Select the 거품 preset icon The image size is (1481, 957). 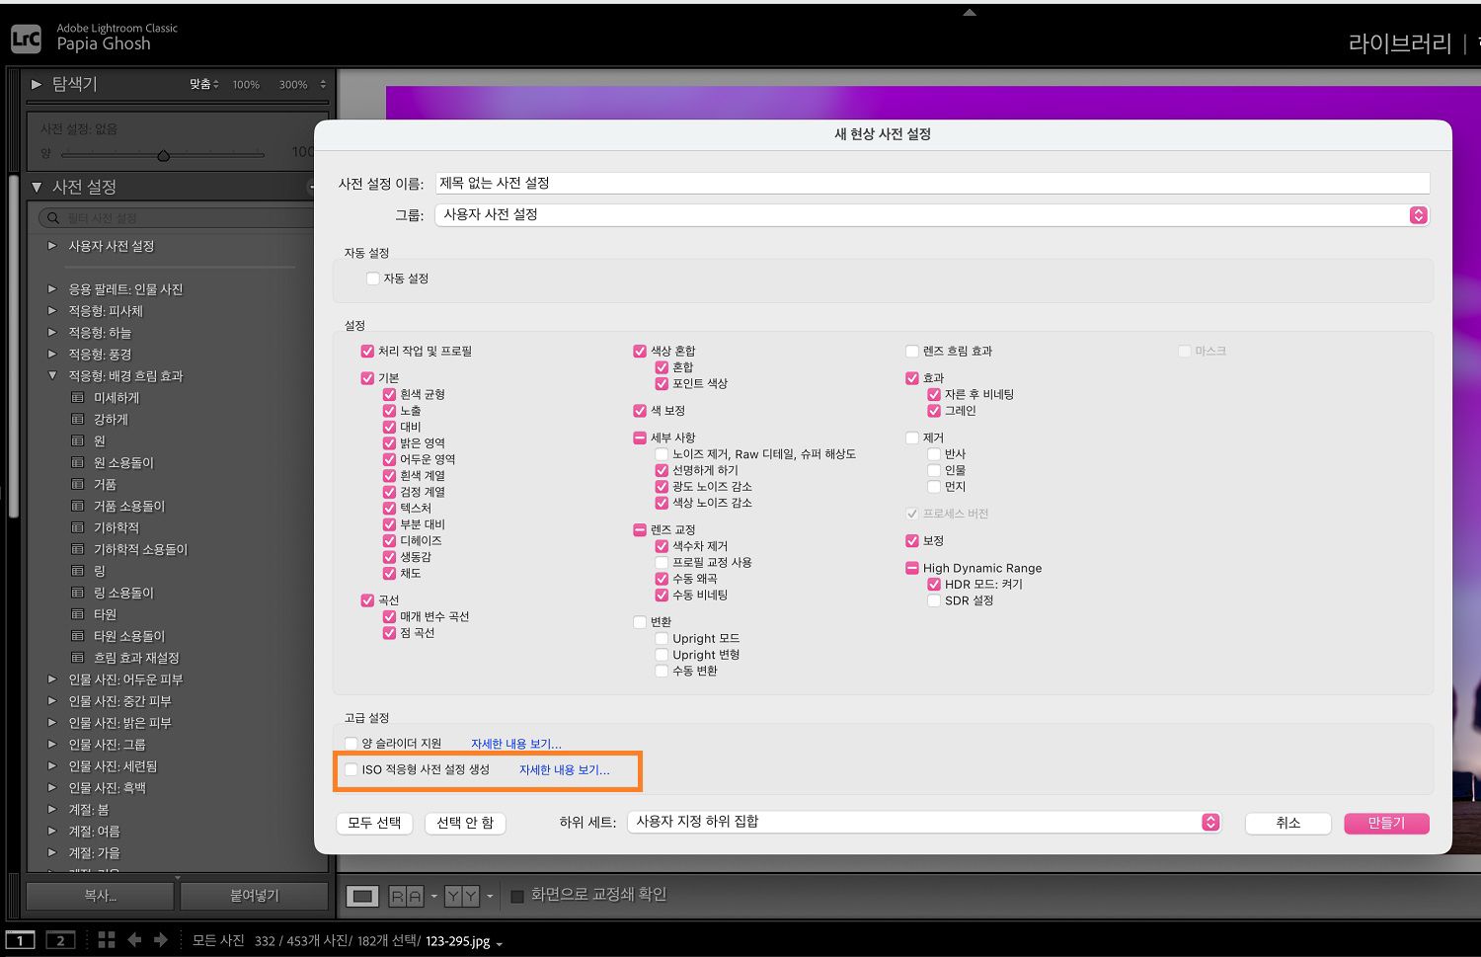pos(77,485)
